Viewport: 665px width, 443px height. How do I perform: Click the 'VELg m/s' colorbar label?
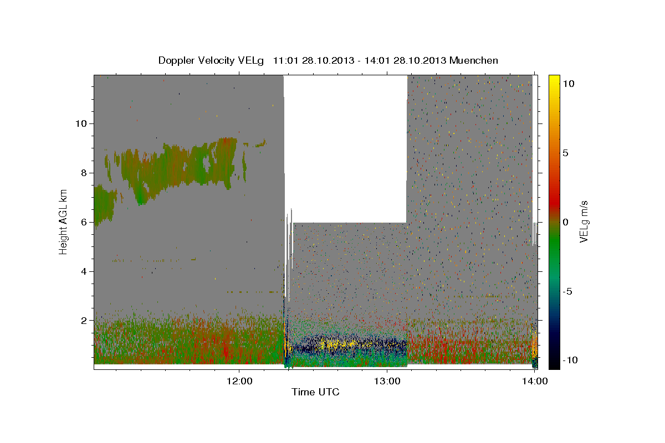[584, 221]
